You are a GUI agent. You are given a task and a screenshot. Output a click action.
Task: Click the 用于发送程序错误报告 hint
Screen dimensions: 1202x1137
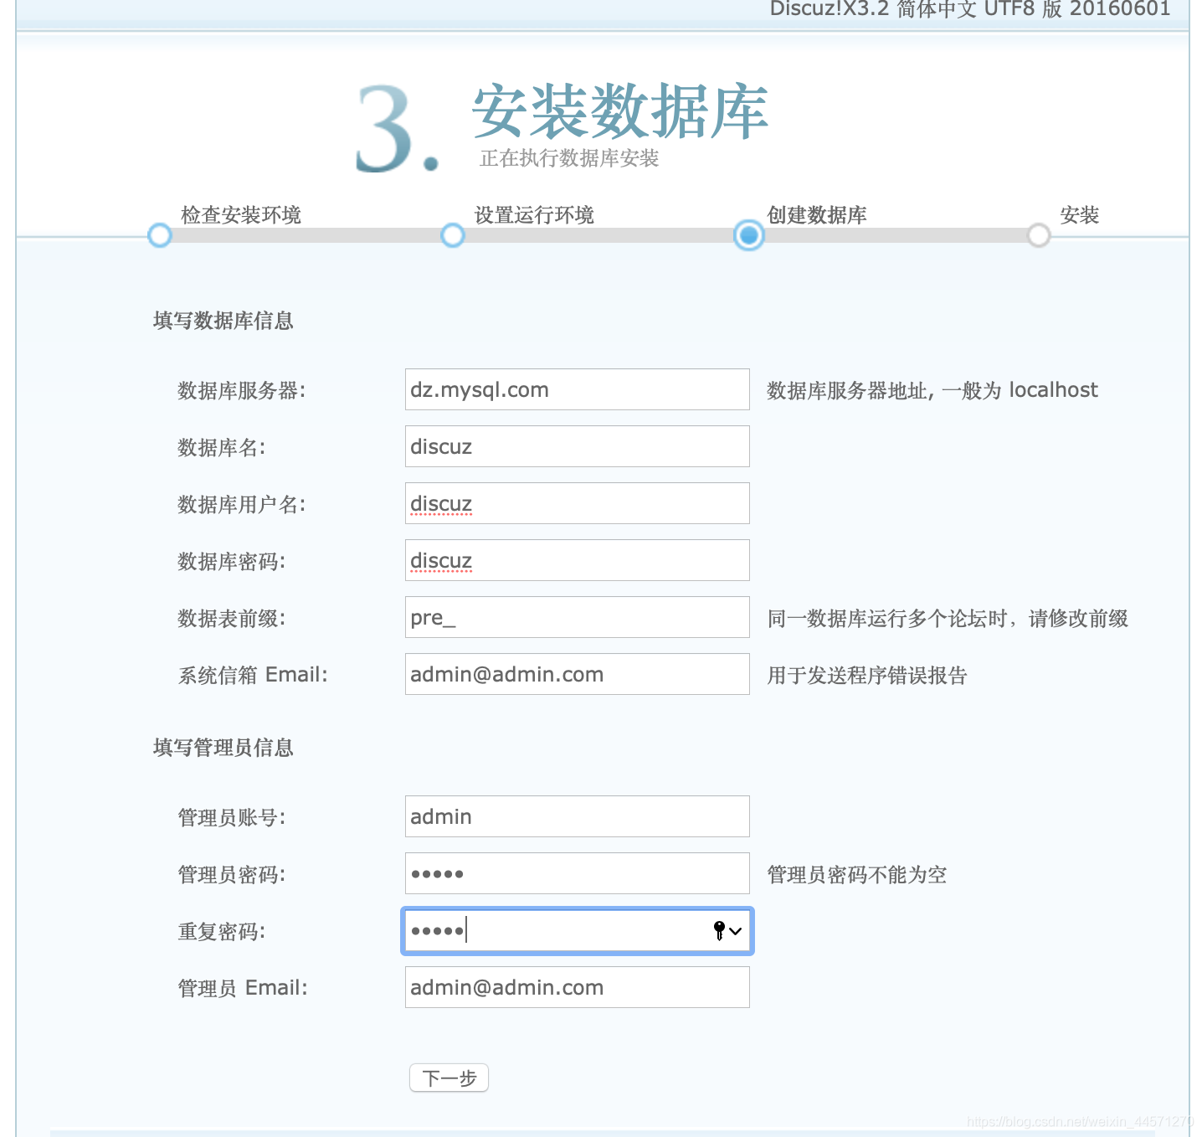867,676
